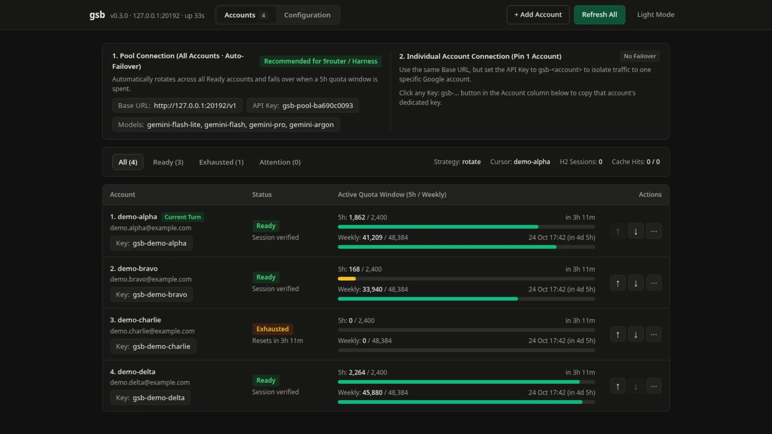Open more actions menu for demo-alpha
This screenshot has height=434, width=772.
click(x=654, y=231)
